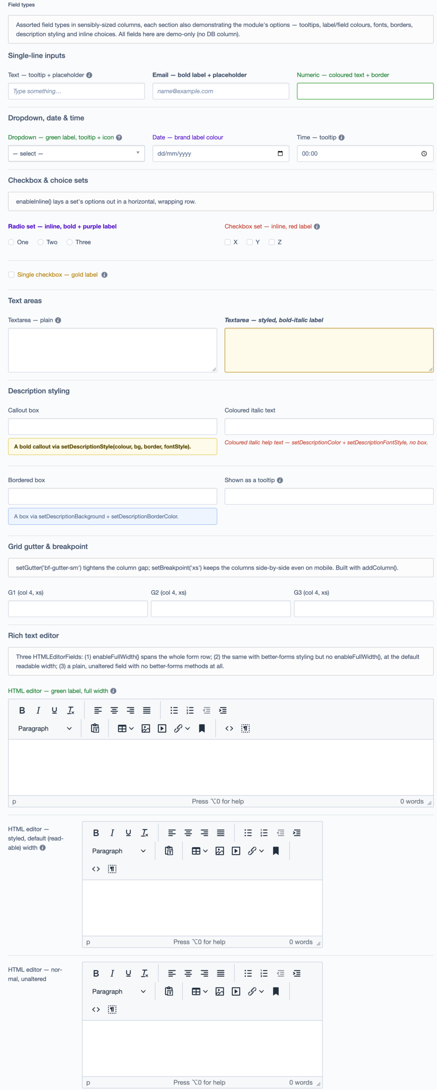Insert anchor in the normal unaltered editor

tap(276, 991)
